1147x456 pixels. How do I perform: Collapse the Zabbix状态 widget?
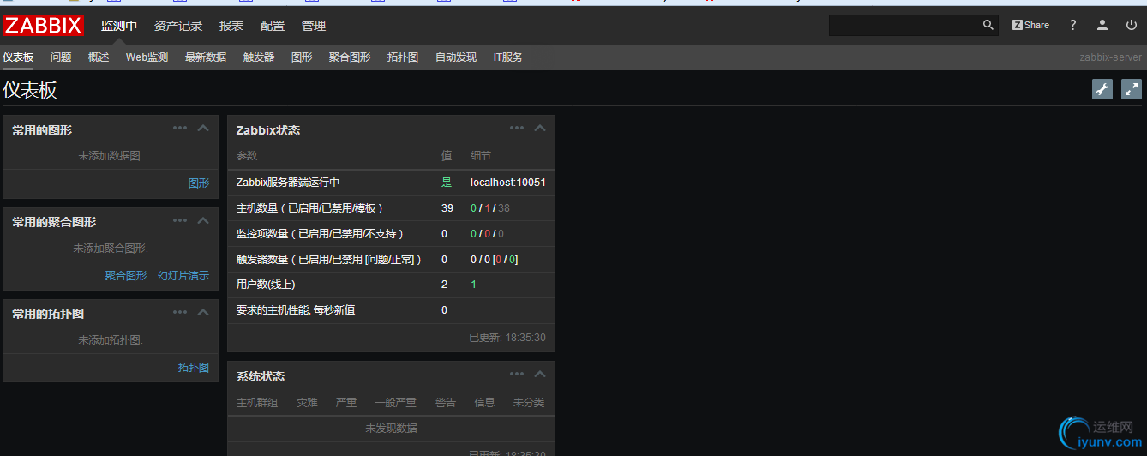(540, 129)
